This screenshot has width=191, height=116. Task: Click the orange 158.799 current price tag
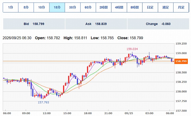coord(181,61)
